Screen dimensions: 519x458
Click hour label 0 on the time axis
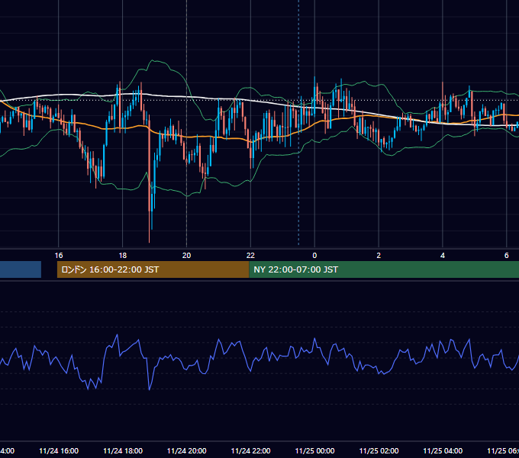(x=314, y=256)
